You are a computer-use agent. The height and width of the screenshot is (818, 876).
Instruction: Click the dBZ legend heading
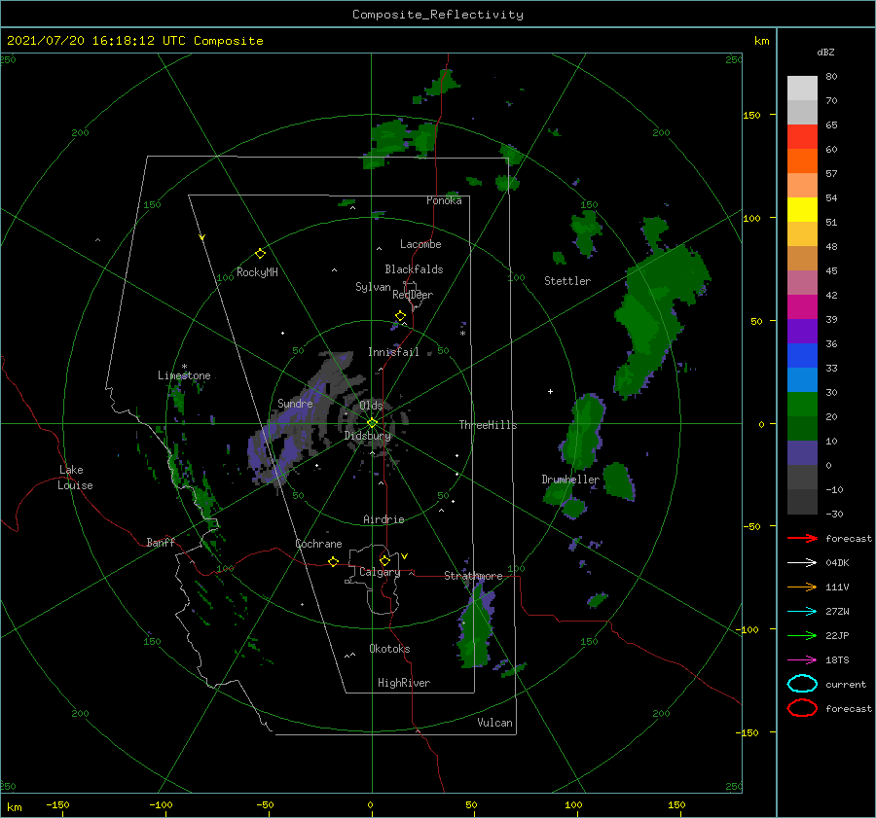[x=825, y=52]
